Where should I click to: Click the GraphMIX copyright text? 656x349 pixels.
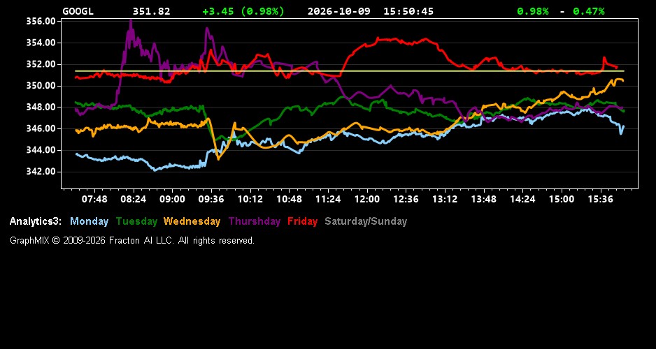pos(132,240)
